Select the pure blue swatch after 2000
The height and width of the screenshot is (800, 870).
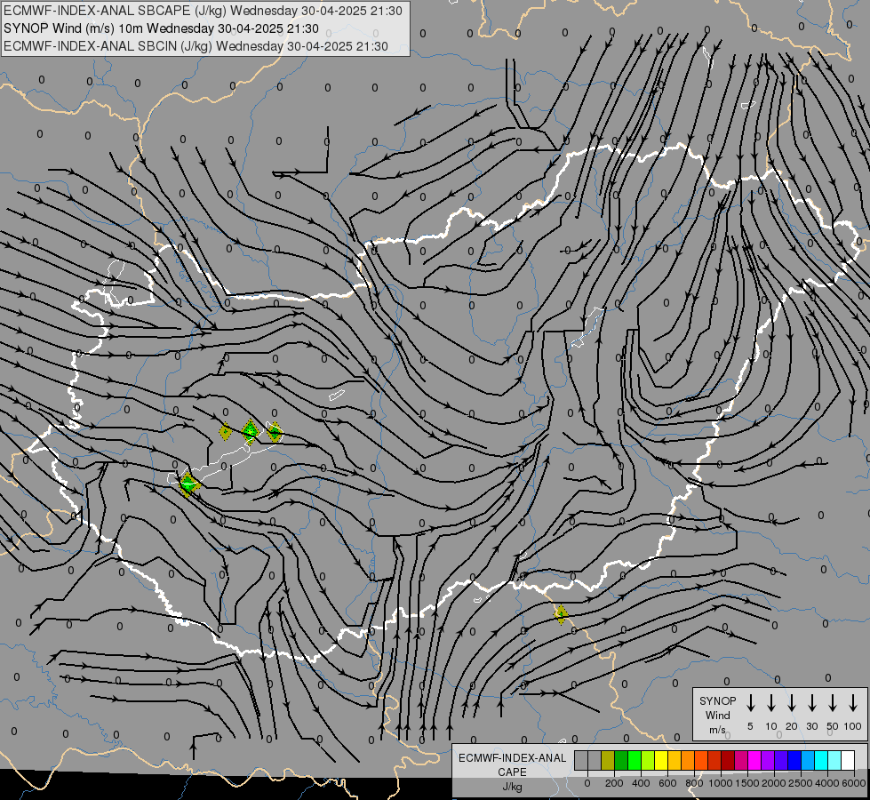(x=794, y=760)
